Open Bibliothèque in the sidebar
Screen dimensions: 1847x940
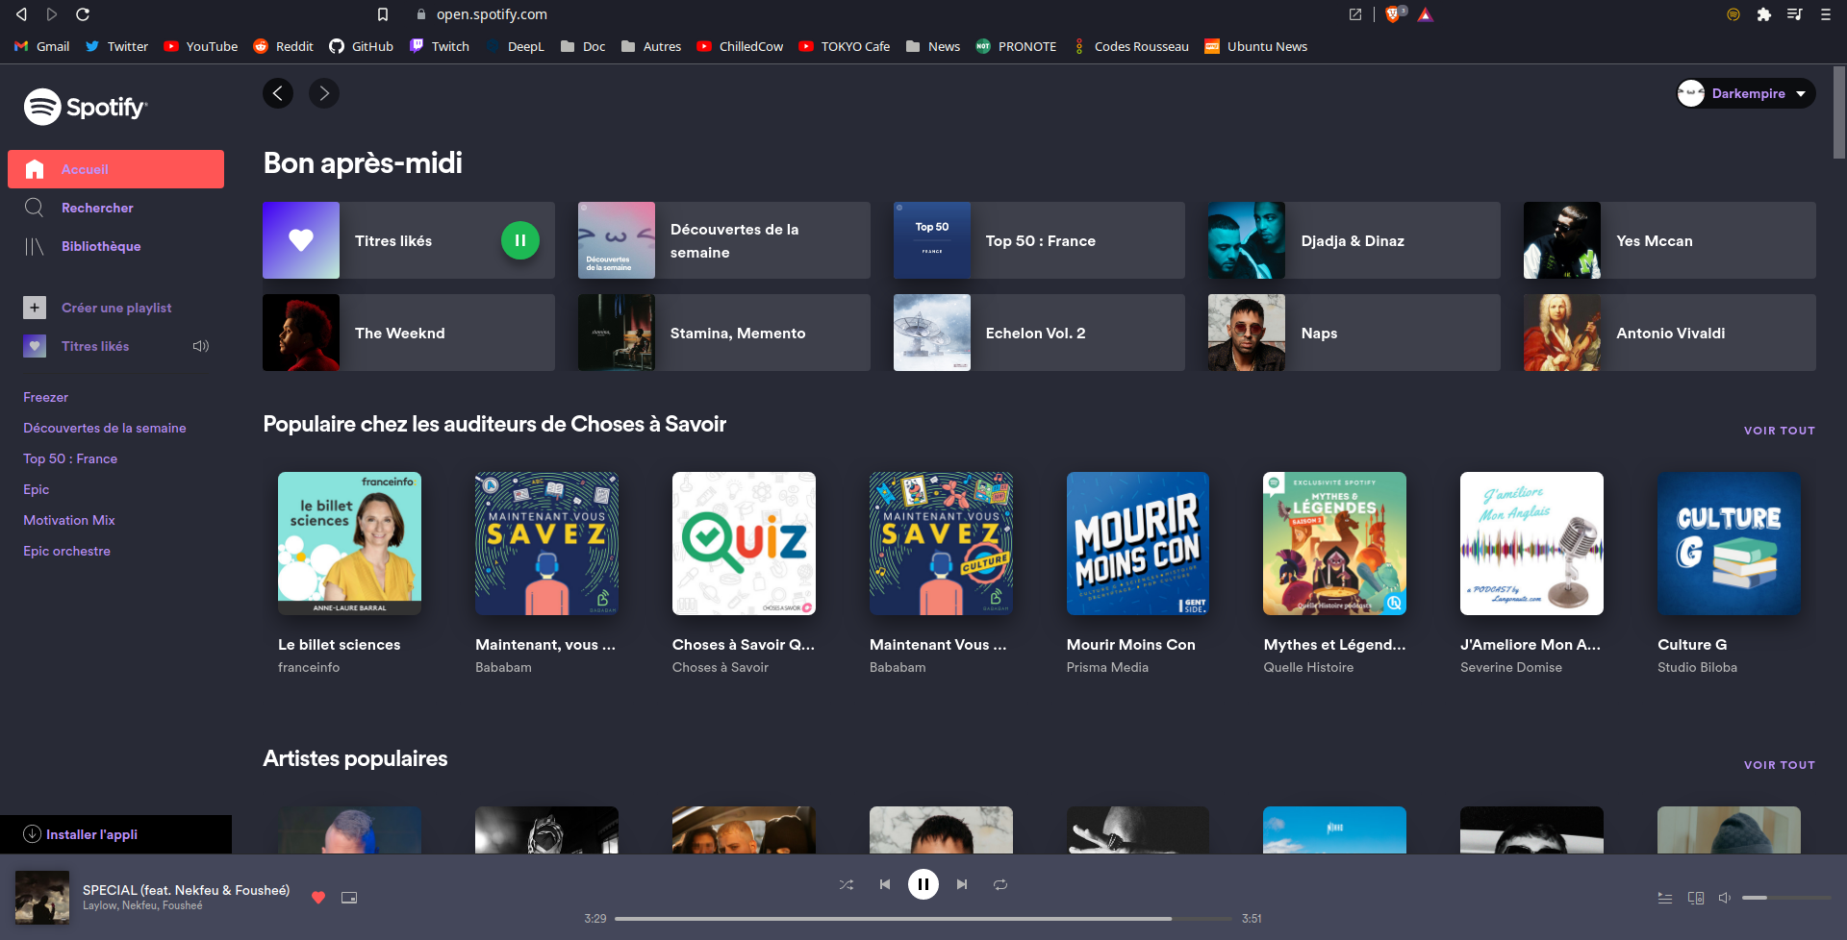coord(115,246)
